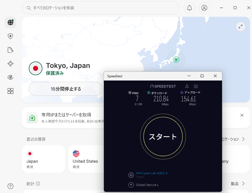Viewport: 252px width, 193px height.
Task: Click the search all locations field
Action: pyautogui.click(x=100, y=8)
